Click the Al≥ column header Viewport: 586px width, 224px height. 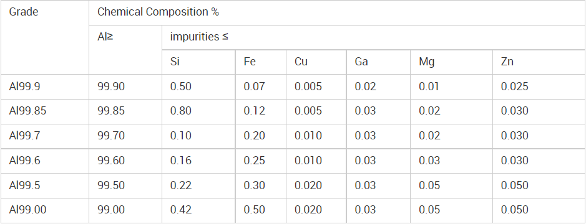tap(125, 50)
